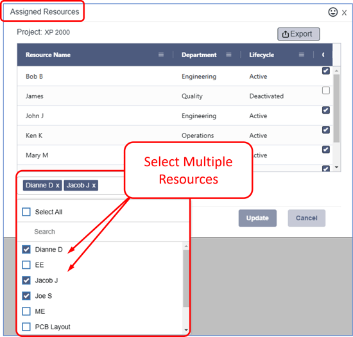Click Quality department cell

192,96
